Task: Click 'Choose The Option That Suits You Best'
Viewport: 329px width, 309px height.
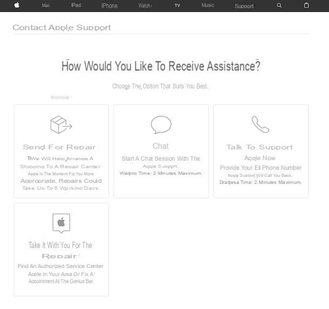Action: point(160,86)
